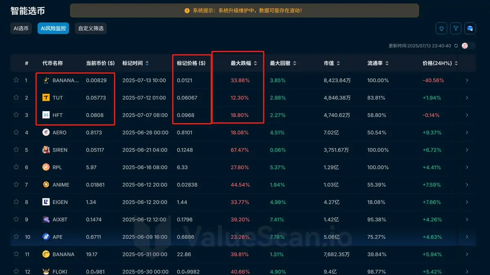Click the TUT coin icon
This screenshot has width=490, height=275.
(46, 98)
